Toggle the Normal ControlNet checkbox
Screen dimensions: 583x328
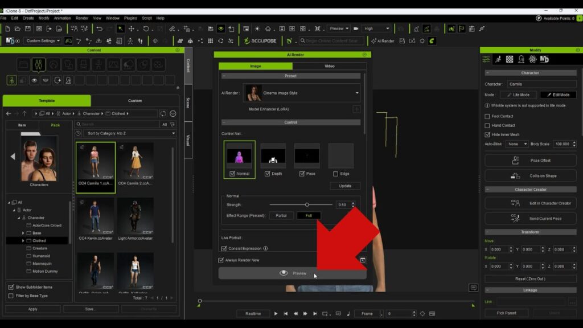click(x=232, y=174)
